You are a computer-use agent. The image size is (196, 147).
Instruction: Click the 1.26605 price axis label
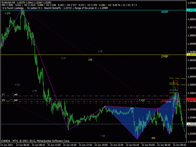192,35
